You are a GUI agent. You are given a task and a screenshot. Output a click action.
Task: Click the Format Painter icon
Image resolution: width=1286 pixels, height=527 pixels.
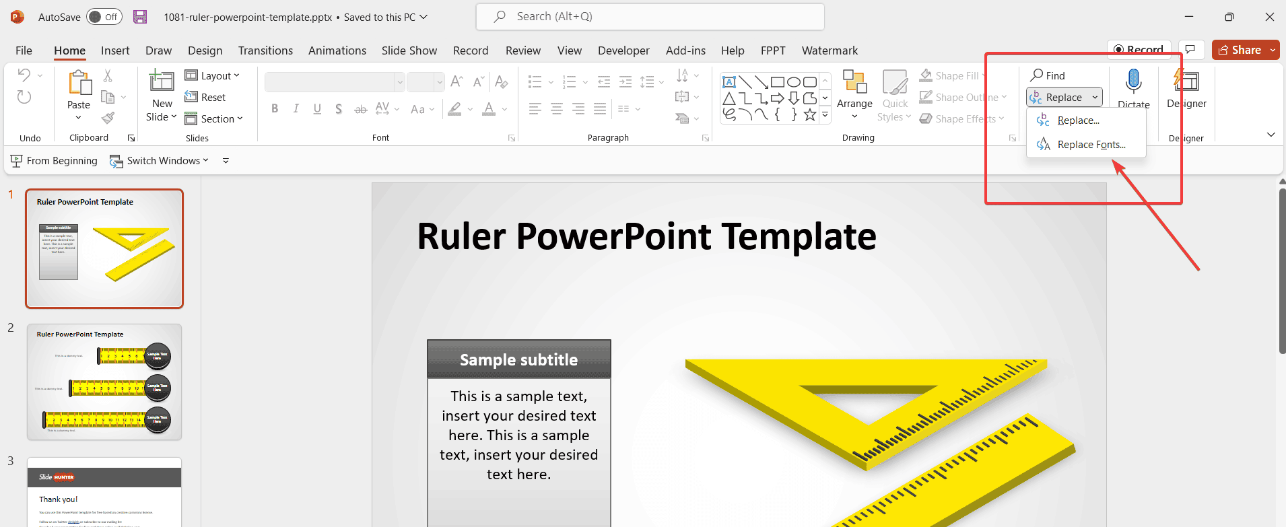(108, 118)
